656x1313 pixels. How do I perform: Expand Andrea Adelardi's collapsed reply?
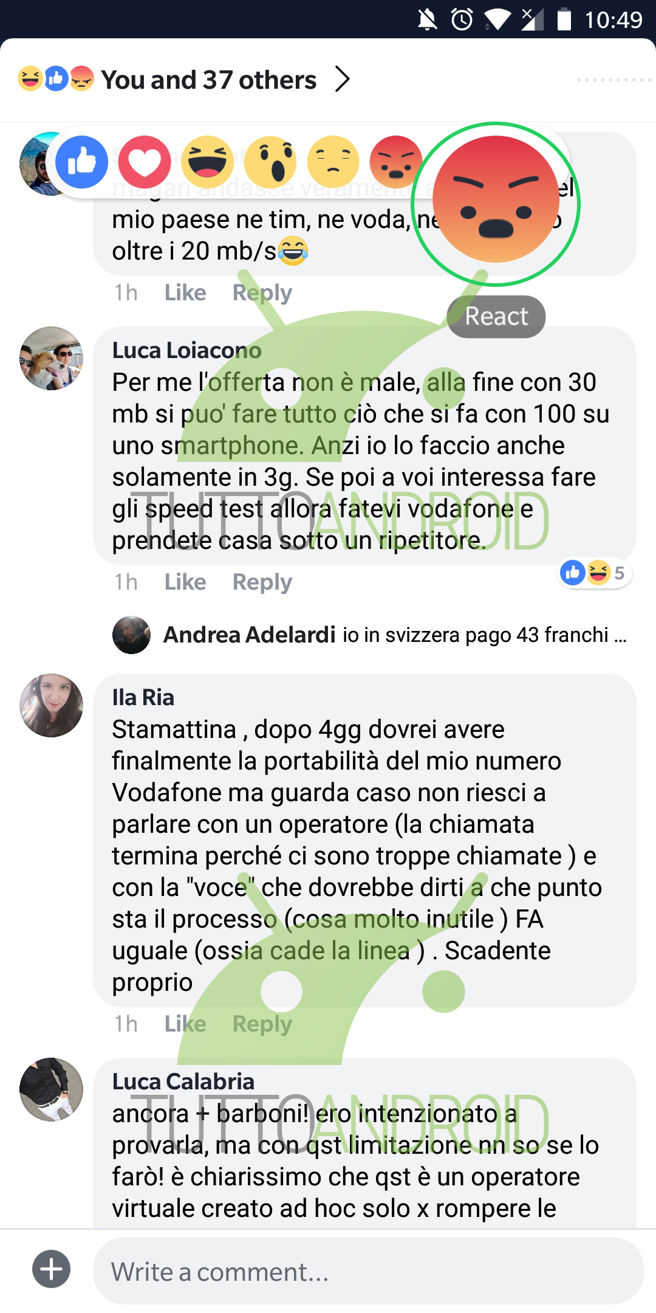point(371,635)
